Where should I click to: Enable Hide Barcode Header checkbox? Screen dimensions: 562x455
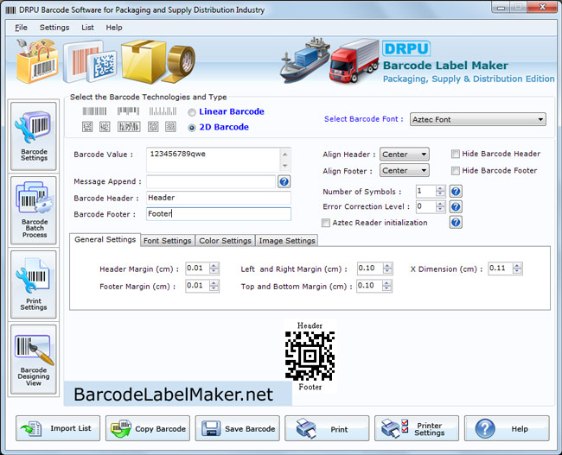click(455, 154)
